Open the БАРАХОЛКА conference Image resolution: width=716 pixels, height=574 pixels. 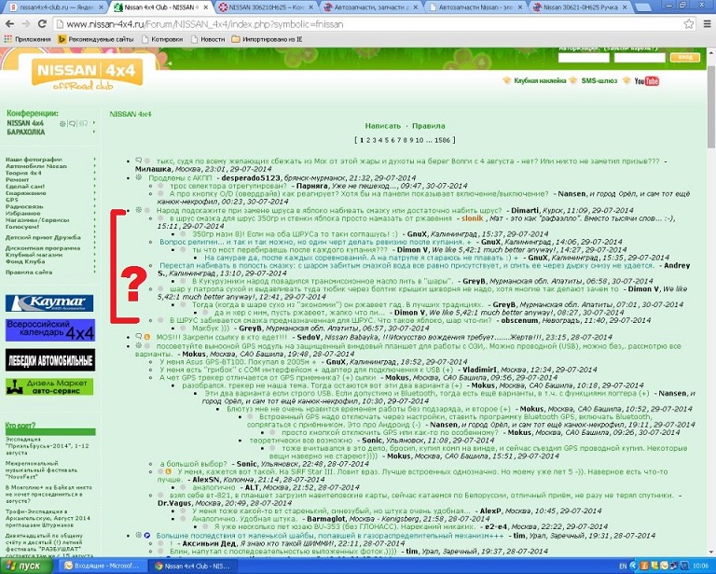25,133
